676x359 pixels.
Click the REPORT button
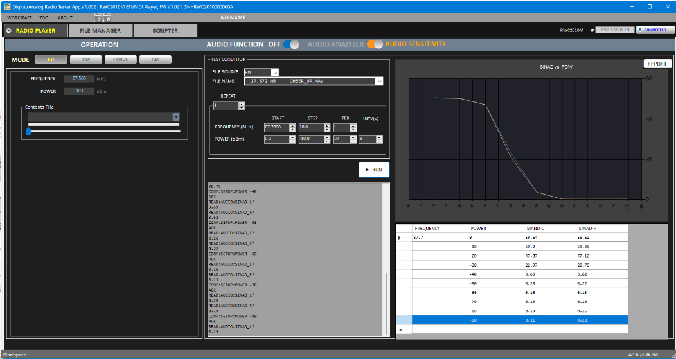pyautogui.click(x=657, y=64)
